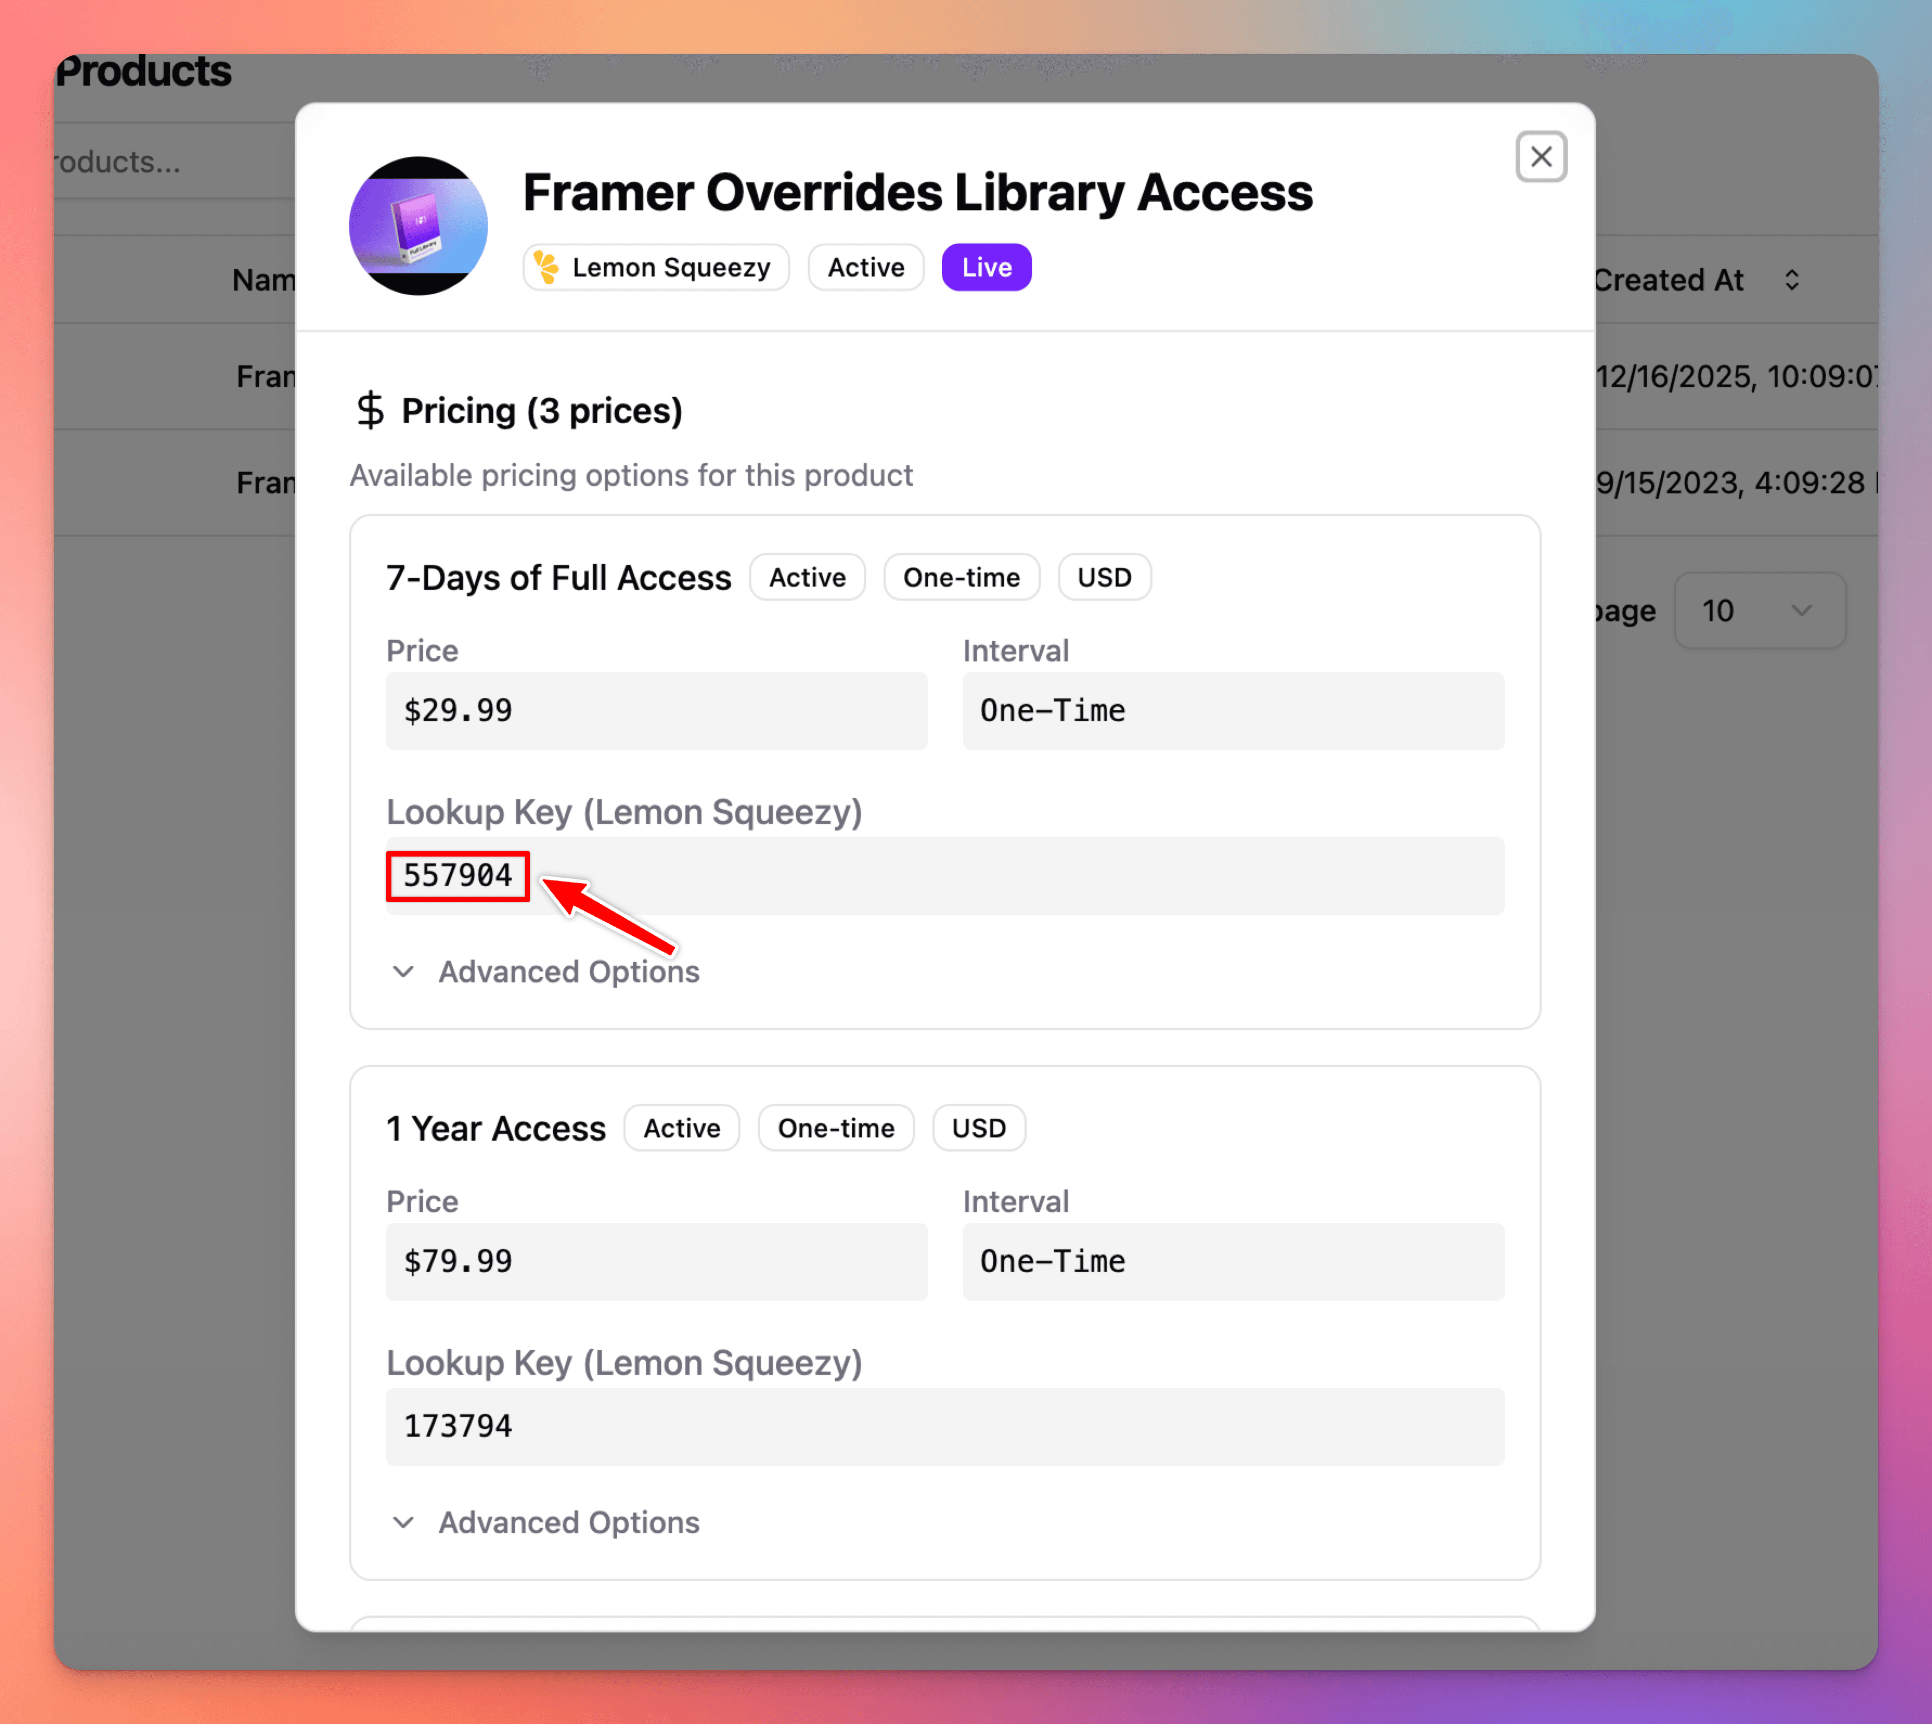Click the Lemon Squeezy provider badge
Viewport: 1932px width, 1724px height.
(x=655, y=267)
